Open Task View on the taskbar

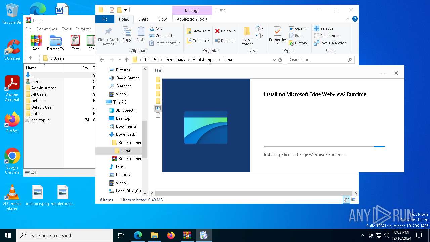pyautogui.click(x=121, y=235)
